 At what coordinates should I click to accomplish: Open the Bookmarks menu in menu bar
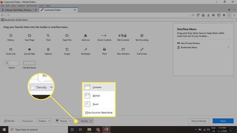click(32, 5)
